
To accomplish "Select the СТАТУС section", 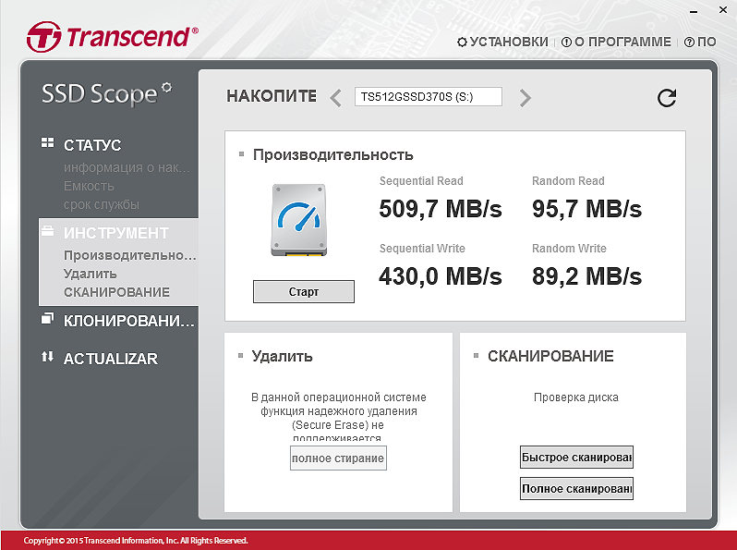I will pyautogui.click(x=92, y=145).
